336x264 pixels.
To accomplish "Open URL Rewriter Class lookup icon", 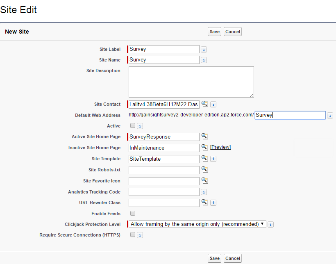I will pyautogui.click(x=204, y=202).
